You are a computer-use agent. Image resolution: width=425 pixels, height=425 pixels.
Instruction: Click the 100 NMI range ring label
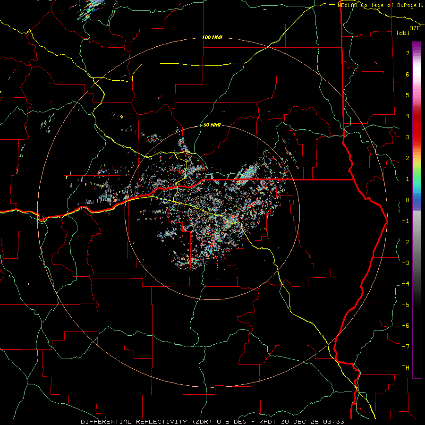point(212,37)
